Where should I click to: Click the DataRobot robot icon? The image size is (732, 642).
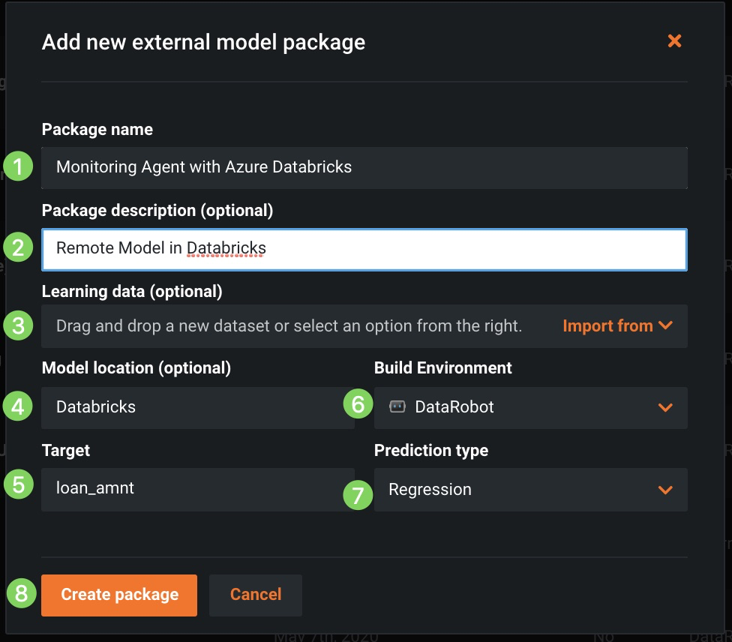point(397,406)
